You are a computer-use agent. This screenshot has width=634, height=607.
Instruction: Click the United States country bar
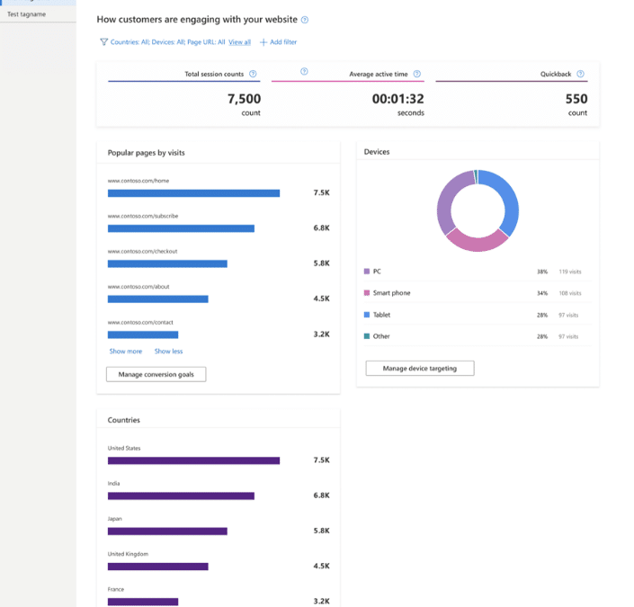[x=193, y=460]
